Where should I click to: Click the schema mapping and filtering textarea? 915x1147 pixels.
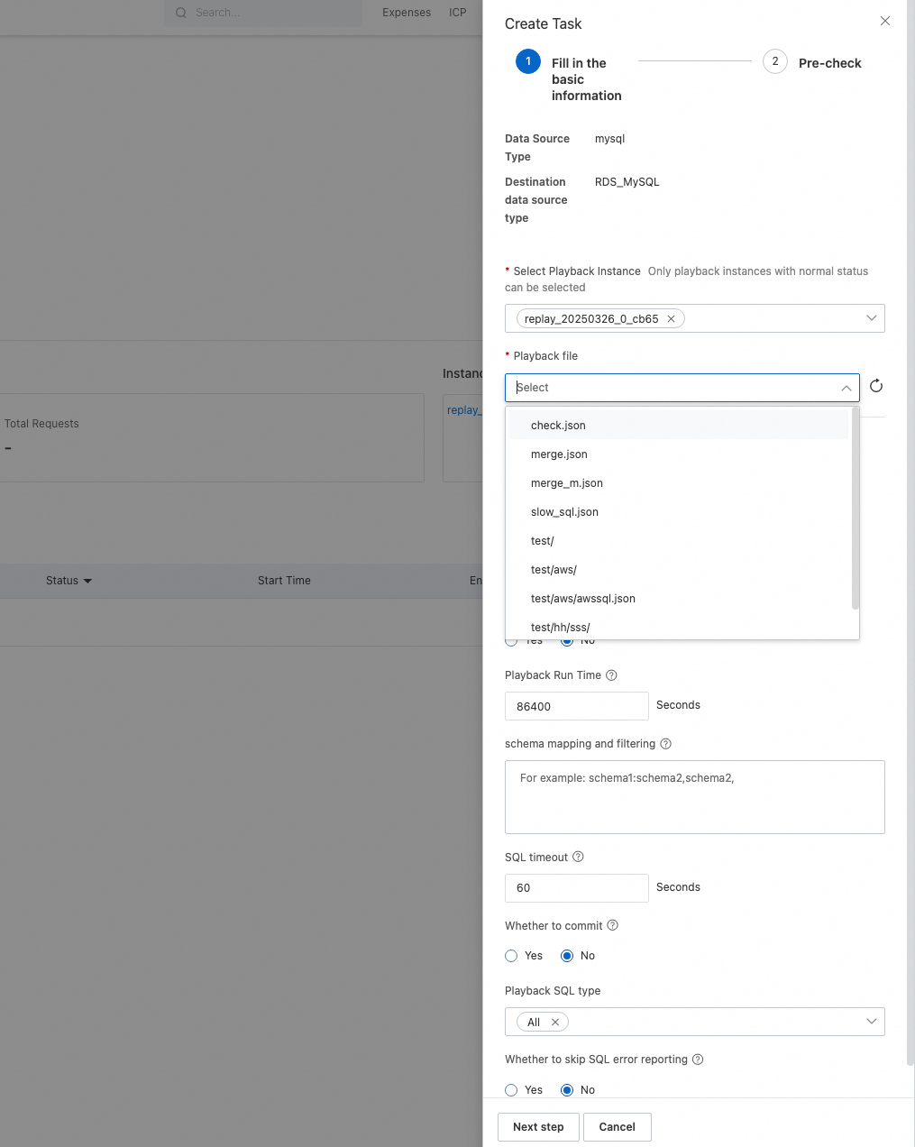coord(695,797)
